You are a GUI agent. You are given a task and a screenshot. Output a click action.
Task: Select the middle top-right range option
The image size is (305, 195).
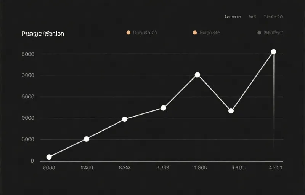252,17
